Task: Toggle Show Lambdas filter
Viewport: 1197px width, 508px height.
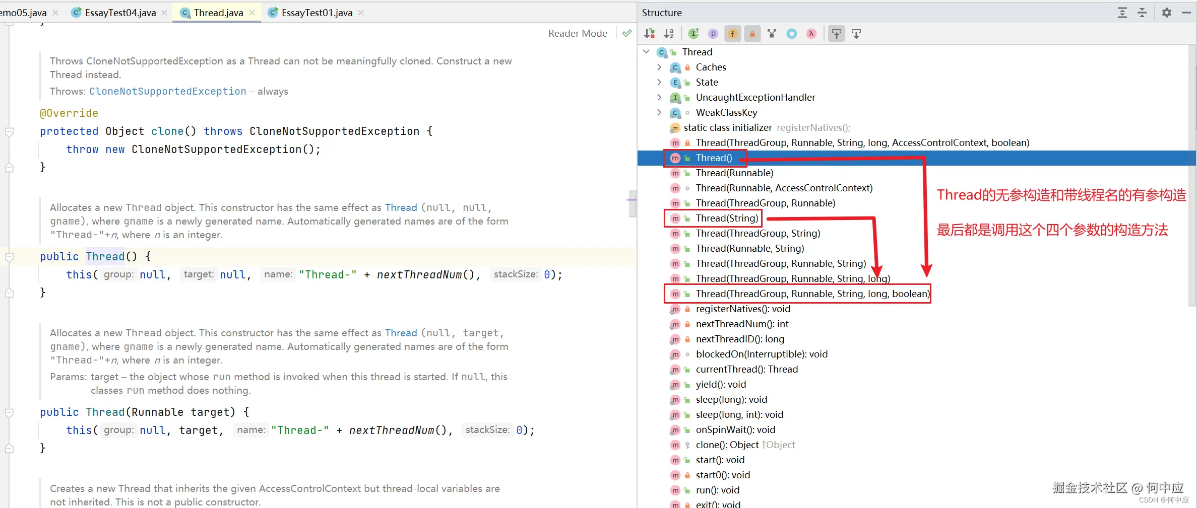Action: [811, 34]
